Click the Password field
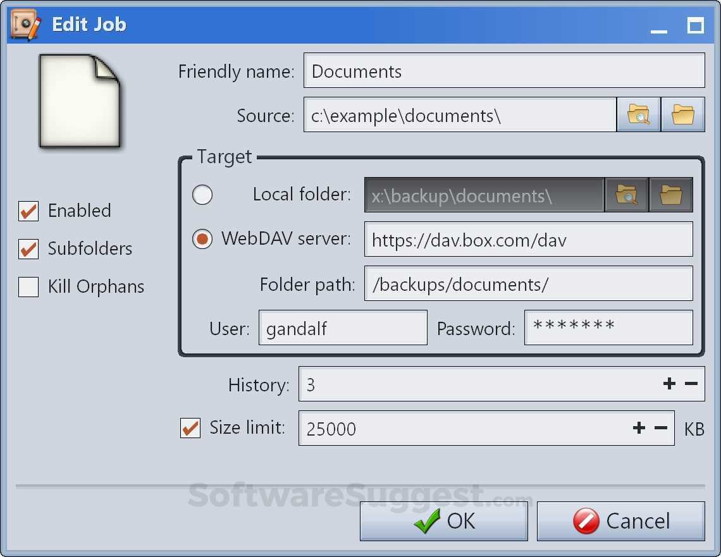 (608, 327)
